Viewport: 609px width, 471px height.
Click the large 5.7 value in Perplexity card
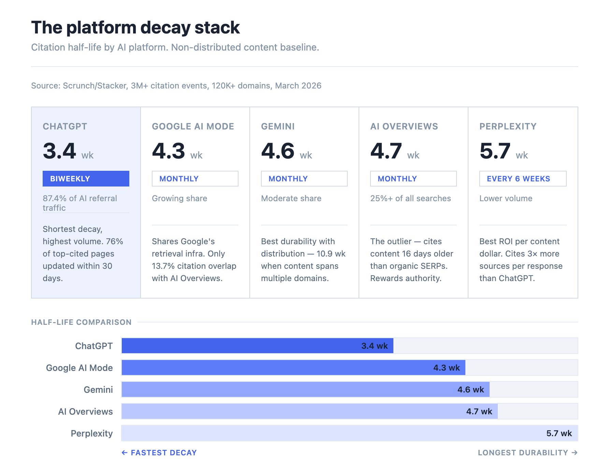point(495,151)
